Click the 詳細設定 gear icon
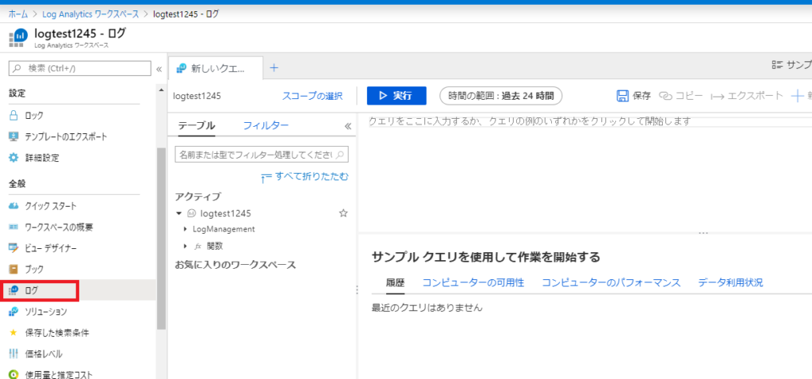Image resolution: width=812 pixels, height=379 pixels. [14, 158]
